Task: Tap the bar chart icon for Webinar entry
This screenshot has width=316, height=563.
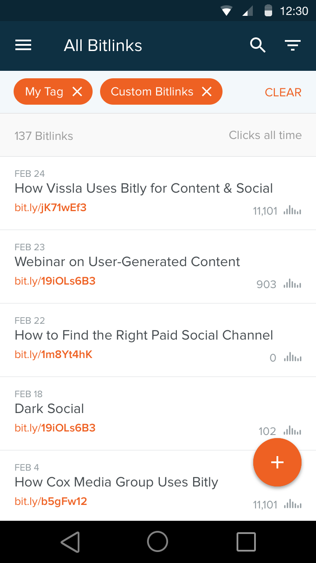Action: pos(293,284)
